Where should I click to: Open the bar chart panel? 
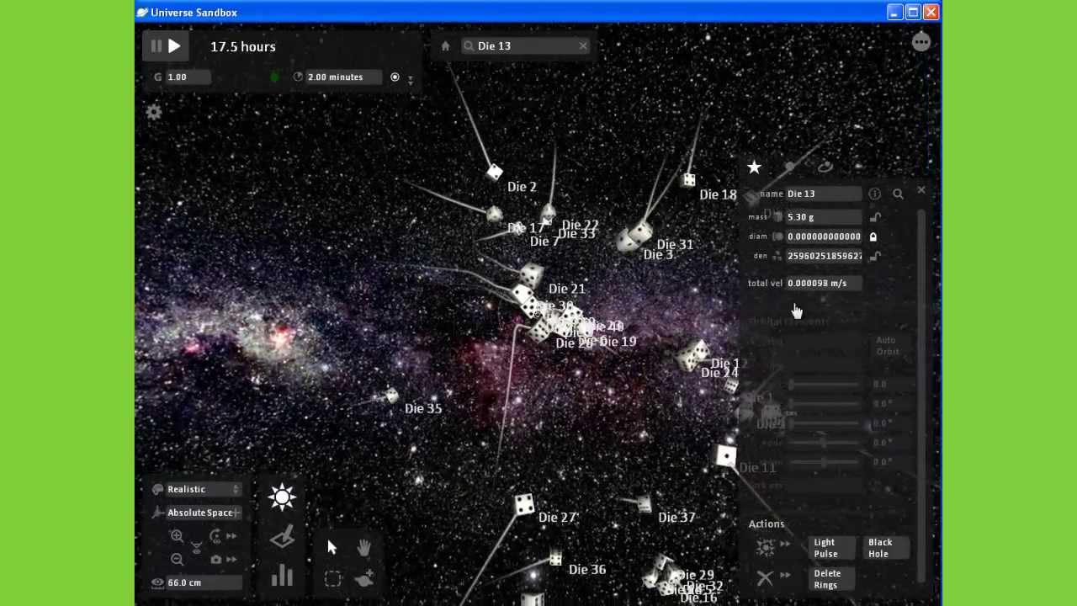pyautogui.click(x=282, y=576)
